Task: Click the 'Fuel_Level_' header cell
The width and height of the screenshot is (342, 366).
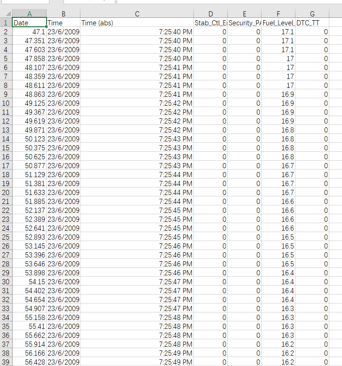Action: click(x=278, y=23)
